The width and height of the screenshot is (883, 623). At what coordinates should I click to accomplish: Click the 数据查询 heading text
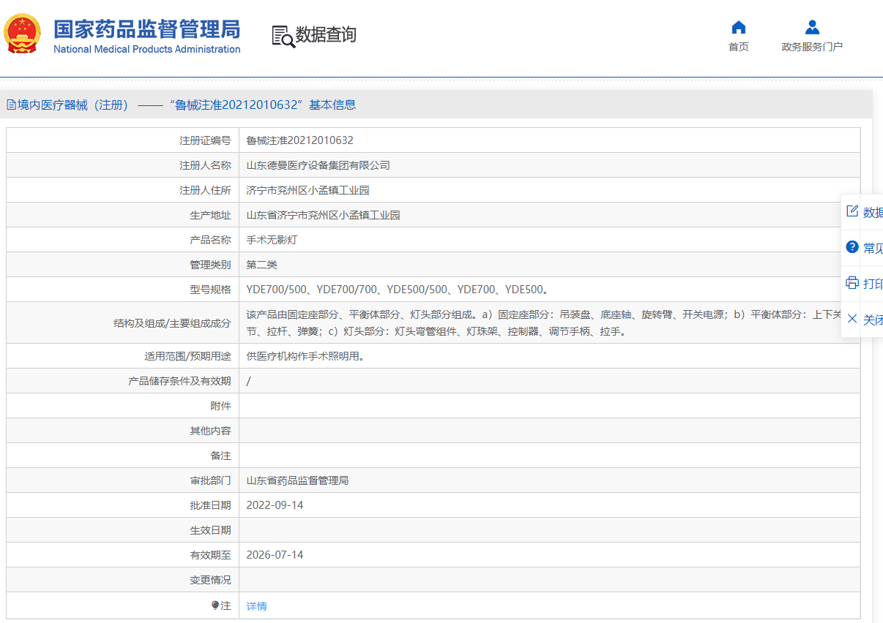[x=326, y=35]
